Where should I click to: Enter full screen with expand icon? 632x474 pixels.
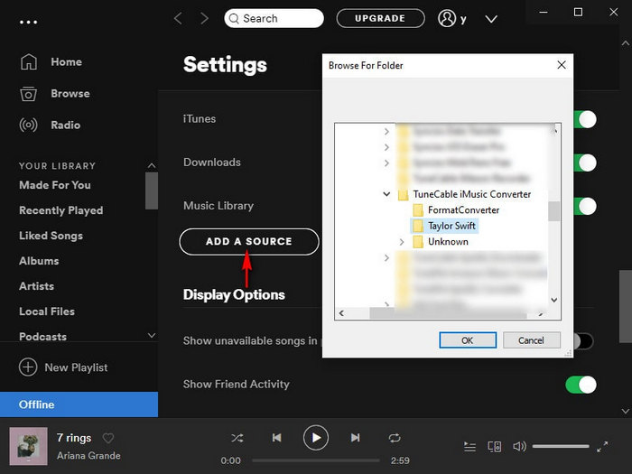pos(602,446)
